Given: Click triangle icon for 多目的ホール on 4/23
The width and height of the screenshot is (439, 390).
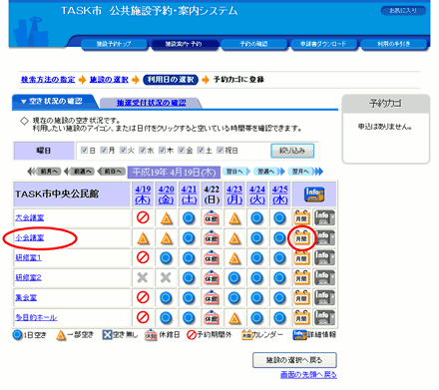Looking at the screenshot, I should pyautogui.click(x=234, y=318).
